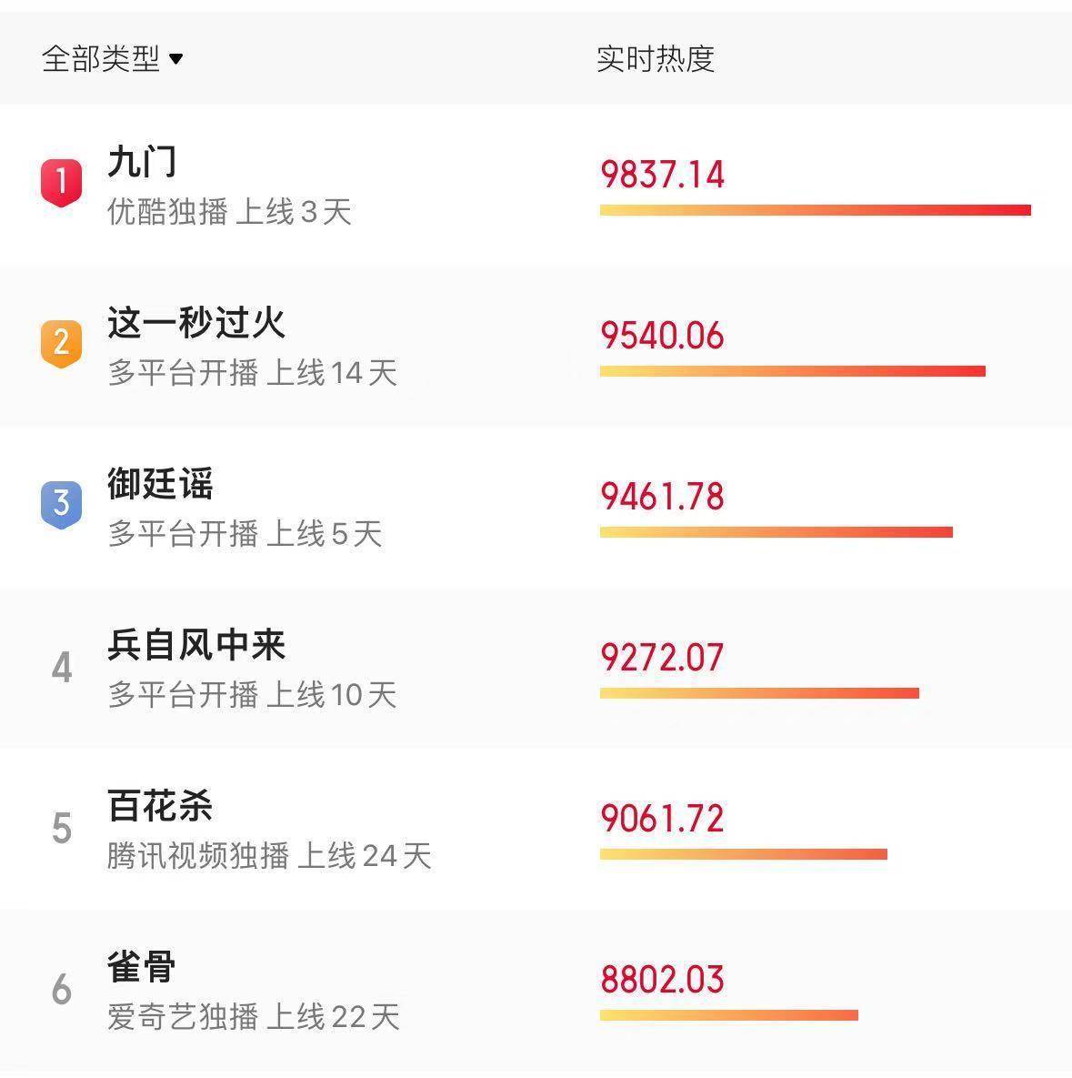Click the heat bar under 9461.78
Viewport: 1072px width, 1078px height.
[x=776, y=531]
